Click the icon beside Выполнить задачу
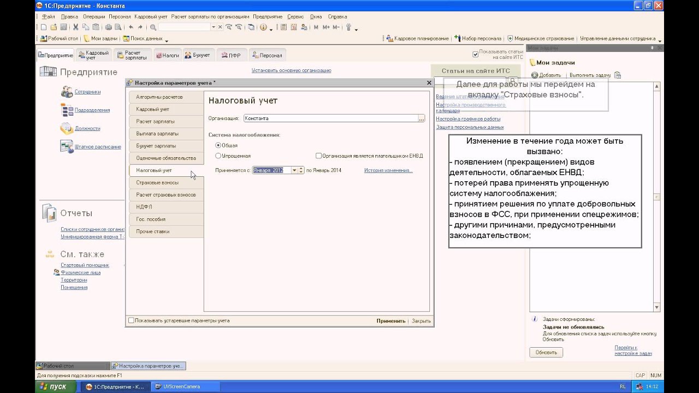The height and width of the screenshot is (393, 699). point(618,75)
